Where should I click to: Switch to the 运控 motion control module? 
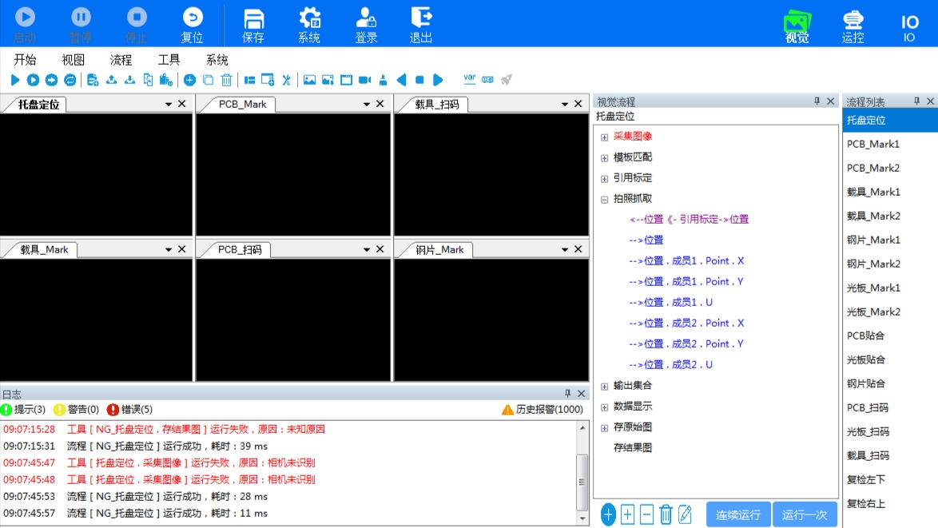coord(853,26)
